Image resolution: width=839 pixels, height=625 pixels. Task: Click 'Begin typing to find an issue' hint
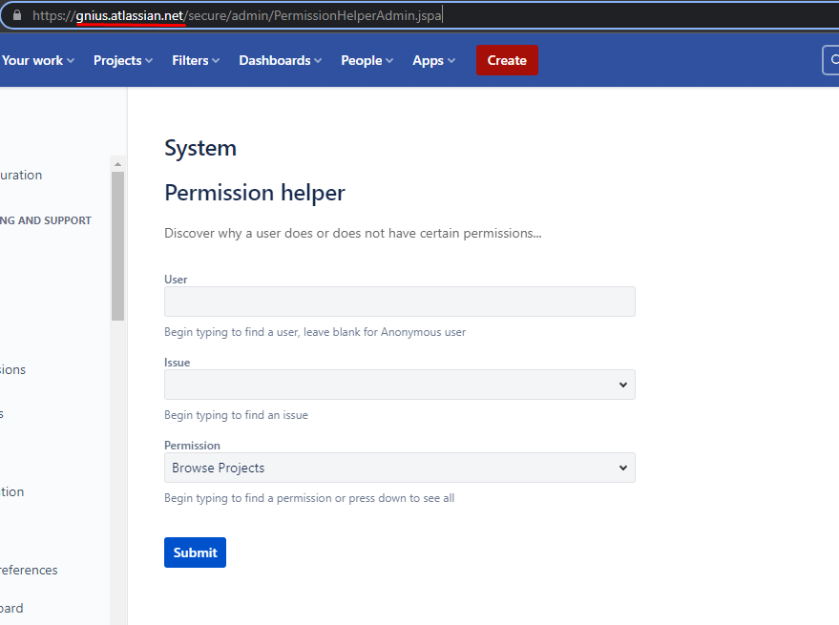click(236, 415)
